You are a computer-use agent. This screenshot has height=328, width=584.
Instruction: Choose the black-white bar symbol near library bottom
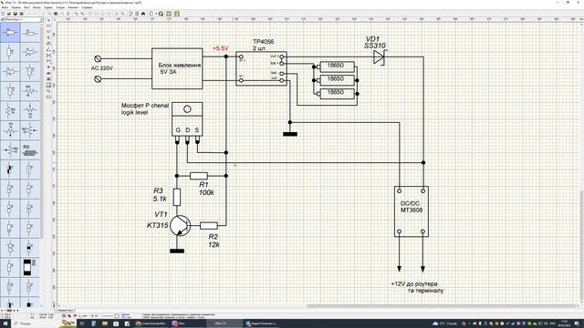coord(30,267)
